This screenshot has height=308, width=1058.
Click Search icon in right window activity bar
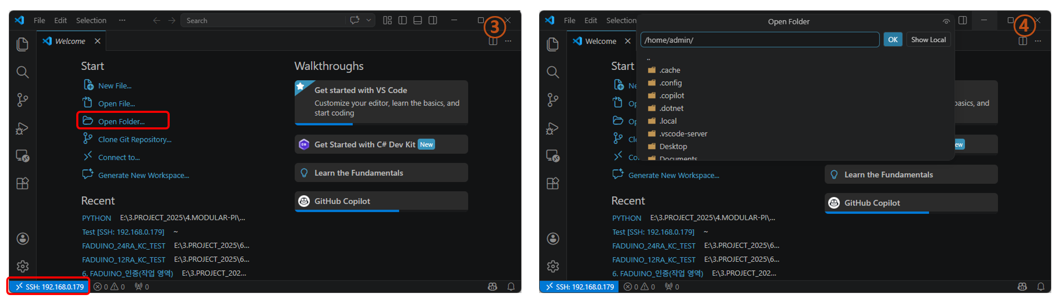[553, 72]
